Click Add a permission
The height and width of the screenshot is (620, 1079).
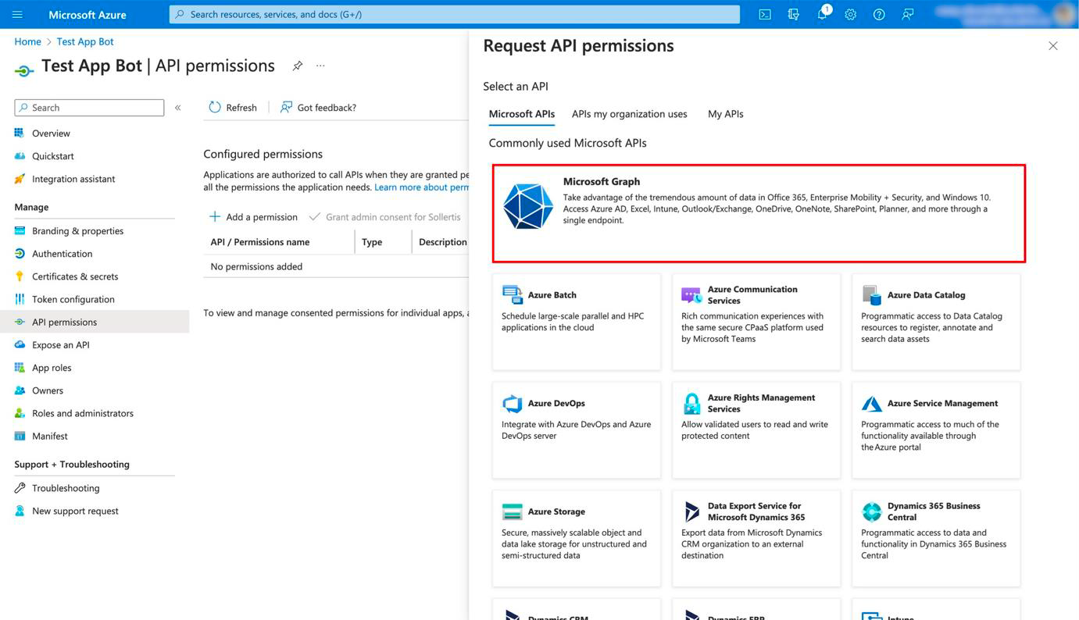click(x=253, y=217)
